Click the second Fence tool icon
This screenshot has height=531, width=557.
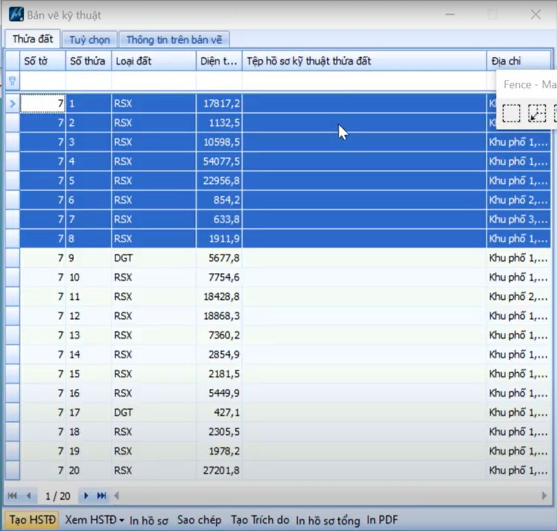tap(537, 113)
